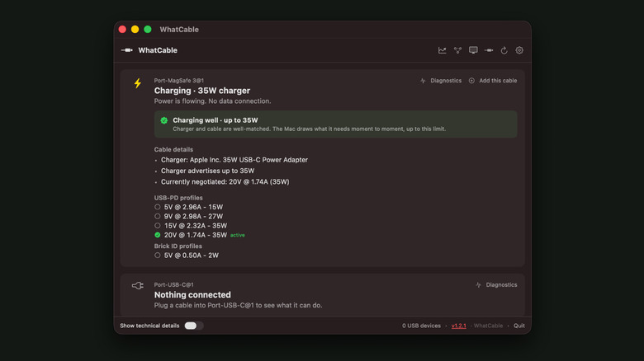Open settings gear in WhatCable toolbar
644x361 pixels.
519,50
